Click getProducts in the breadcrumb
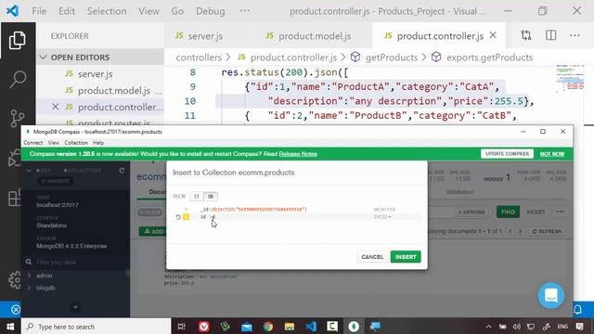This screenshot has height=334, width=594. [392, 58]
